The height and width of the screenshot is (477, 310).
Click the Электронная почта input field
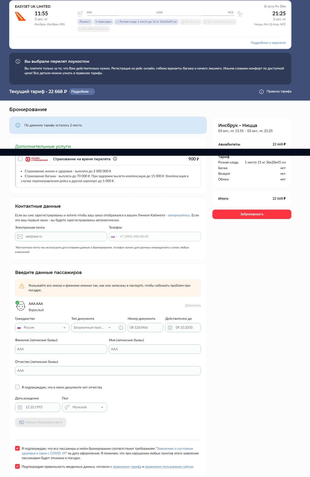[x=61, y=236]
